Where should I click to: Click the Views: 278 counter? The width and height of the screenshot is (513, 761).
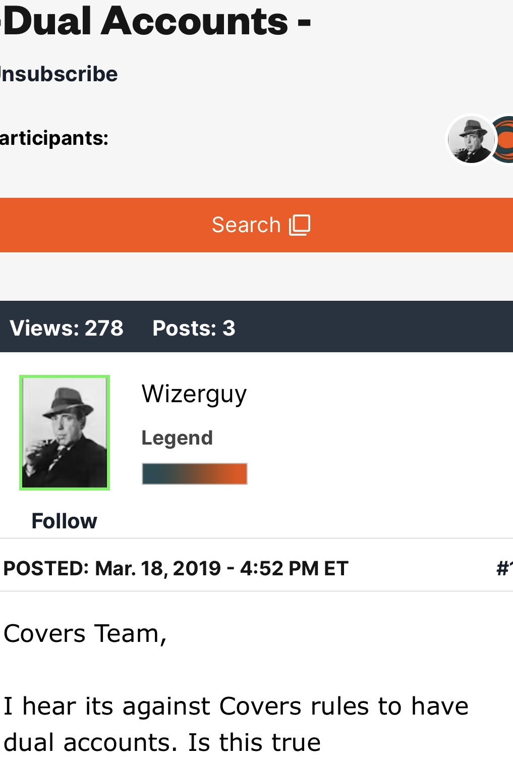[67, 328]
